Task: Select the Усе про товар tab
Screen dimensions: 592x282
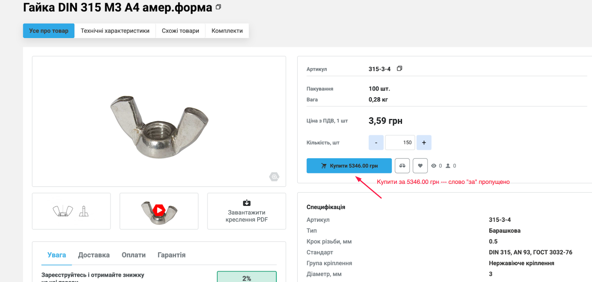Action: click(49, 31)
